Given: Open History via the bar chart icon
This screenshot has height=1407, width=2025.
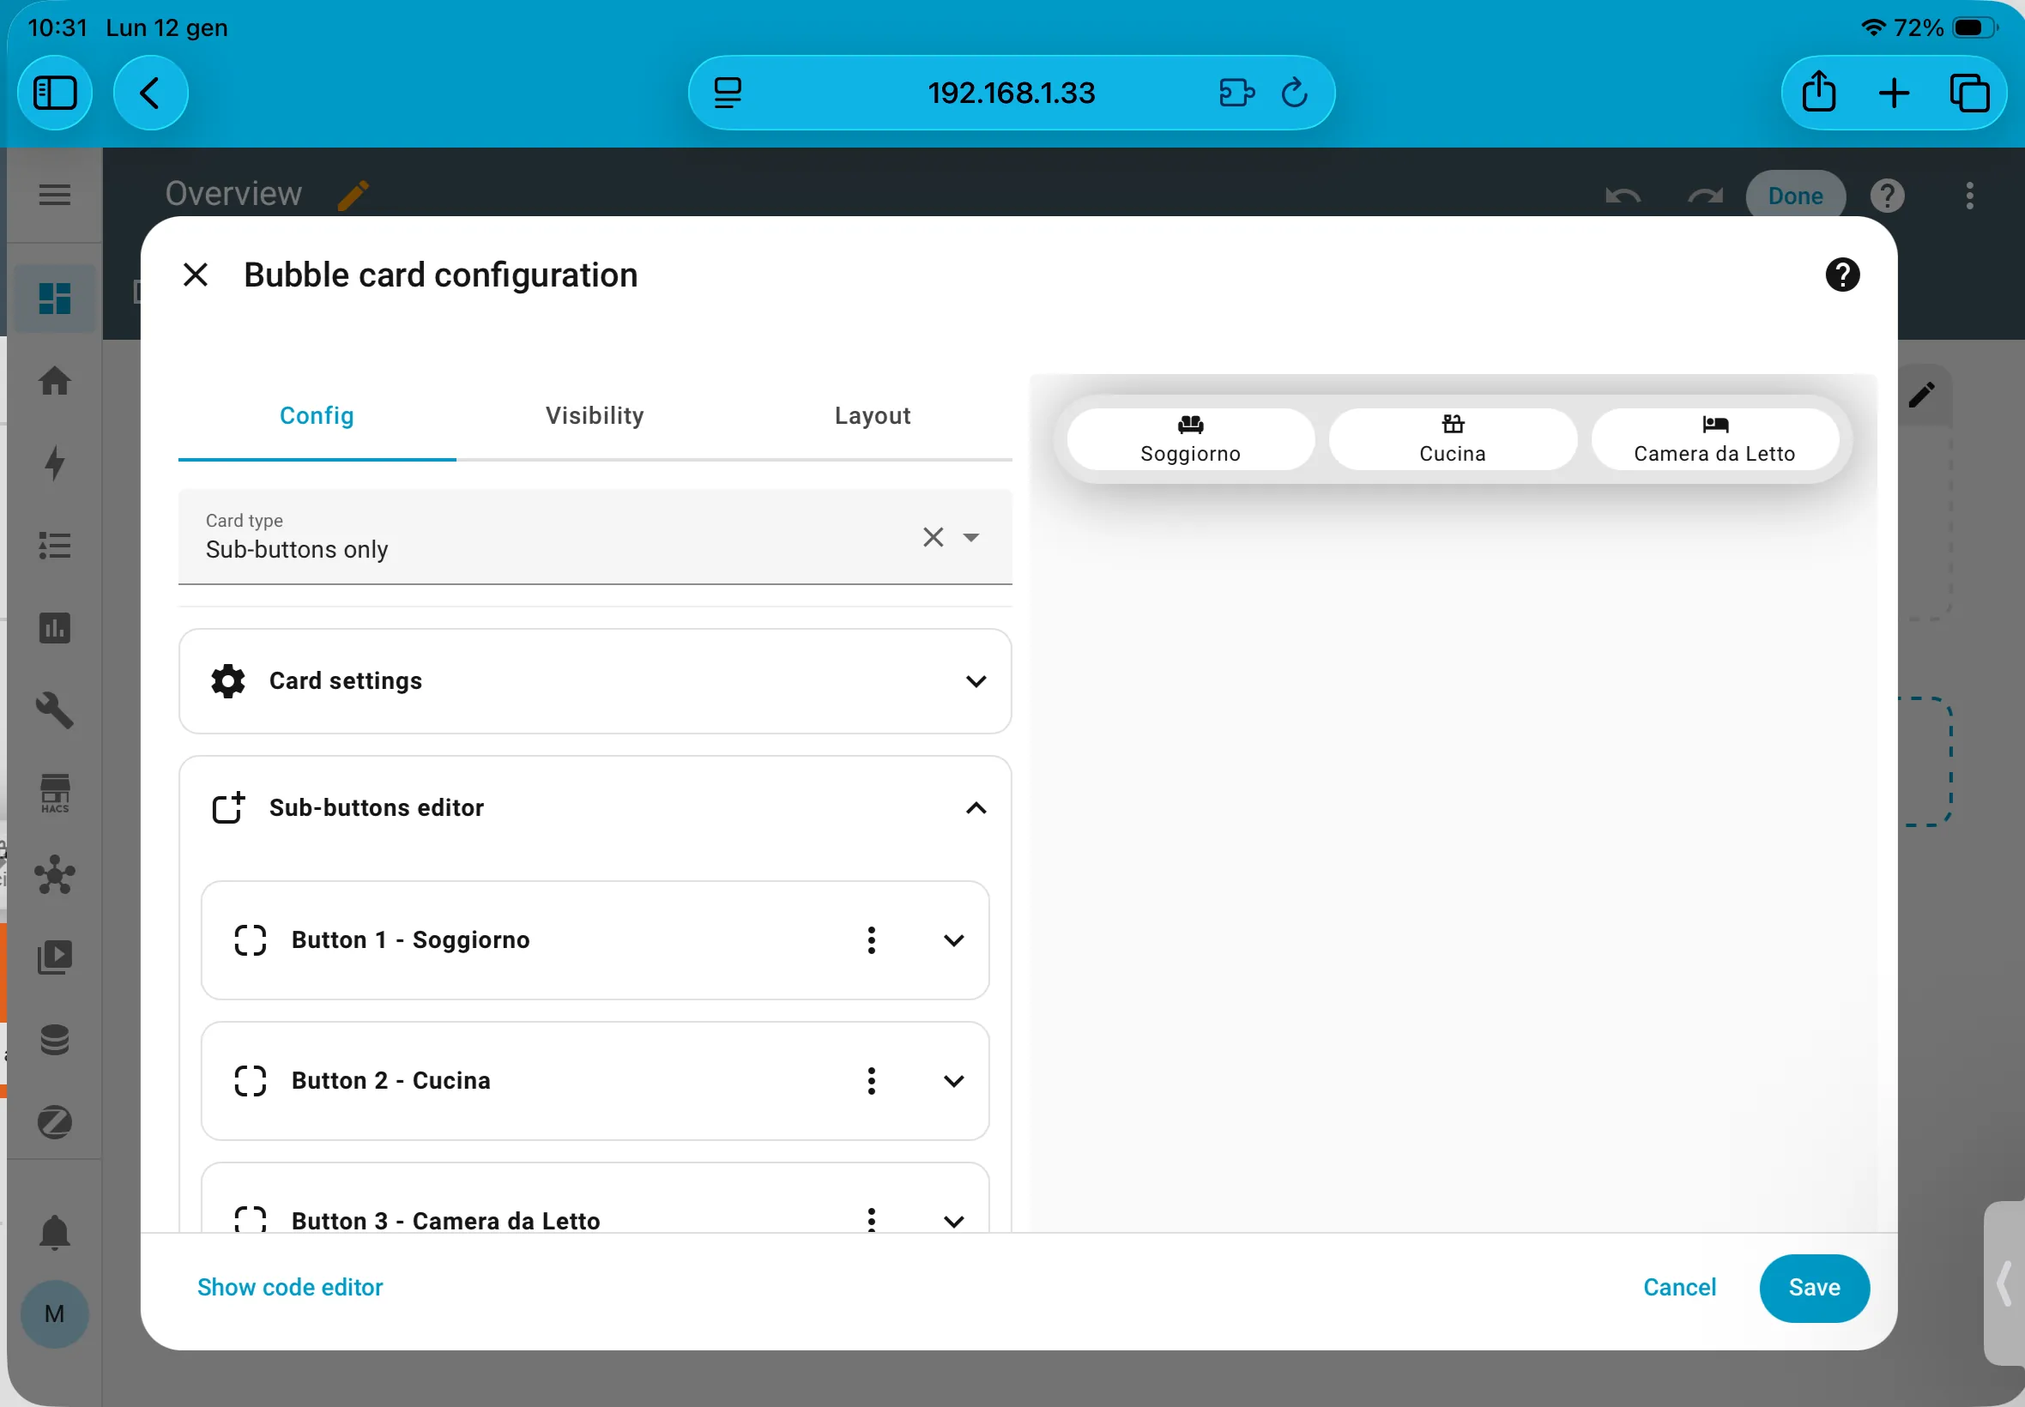Looking at the screenshot, I should click(x=55, y=628).
